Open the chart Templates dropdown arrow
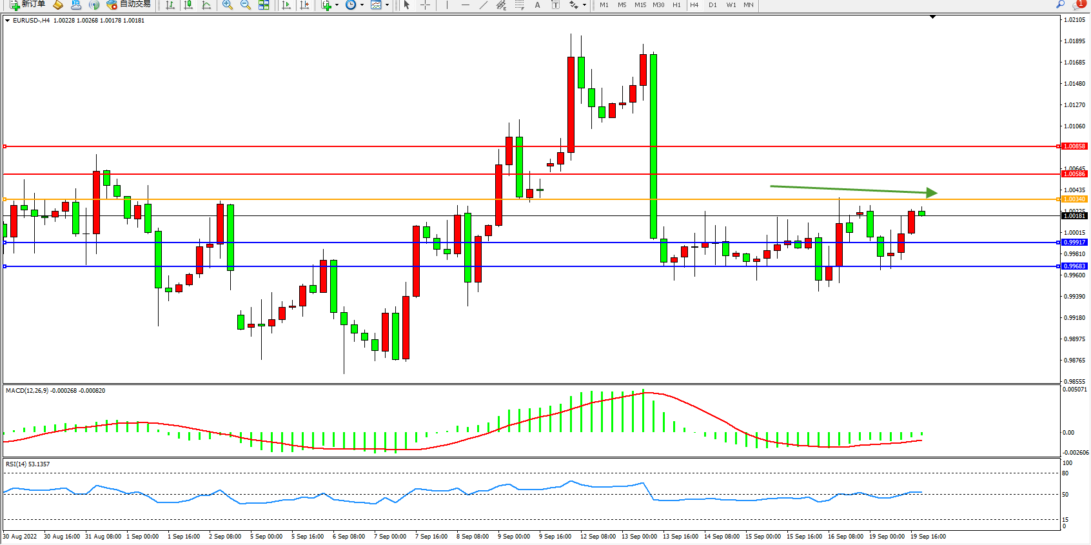This screenshot has height=545, width=1091. (x=387, y=5)
